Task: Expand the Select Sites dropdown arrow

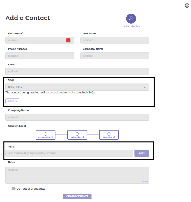Action: pos(144,87)
